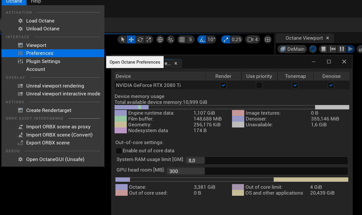
Task: Enable Use priority for RTX 2080 Ti
Action: click(259, 85)
